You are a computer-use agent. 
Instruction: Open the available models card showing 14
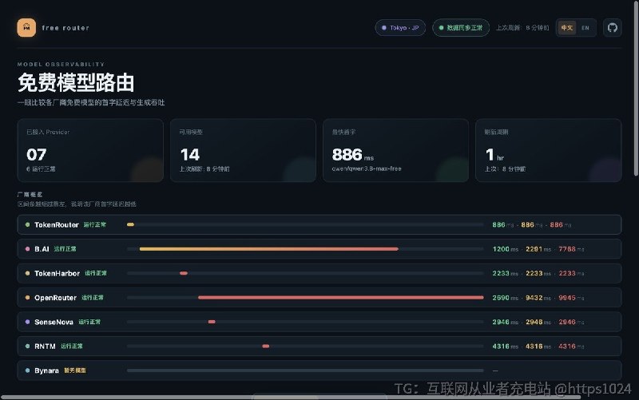point(243,150)
